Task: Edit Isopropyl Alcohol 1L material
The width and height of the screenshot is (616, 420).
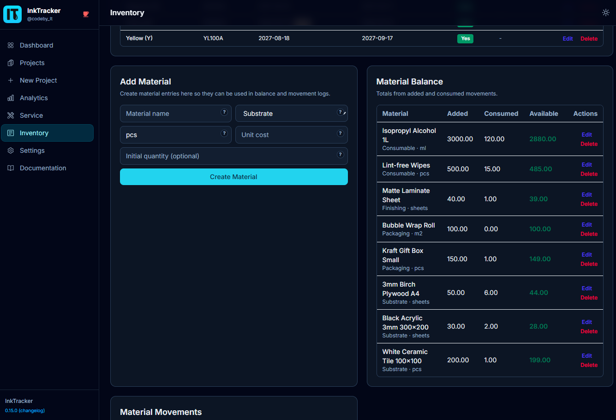Action: pyautogui.click(x=587, y=135)
